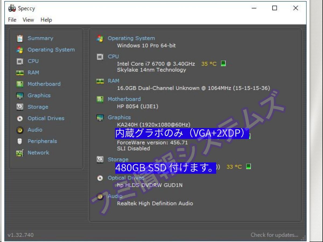Open the Operating System heading link in summary
The image size is (323, 242).
(131, 38)
